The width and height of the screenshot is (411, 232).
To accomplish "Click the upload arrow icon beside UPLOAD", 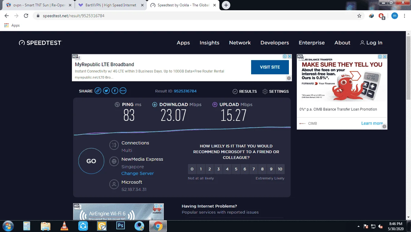I will [x=215, y=105].
